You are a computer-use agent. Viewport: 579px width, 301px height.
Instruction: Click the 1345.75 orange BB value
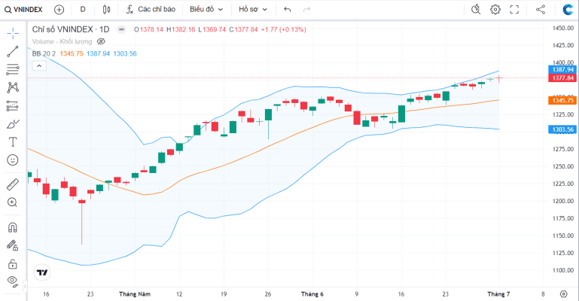(72, 54)
